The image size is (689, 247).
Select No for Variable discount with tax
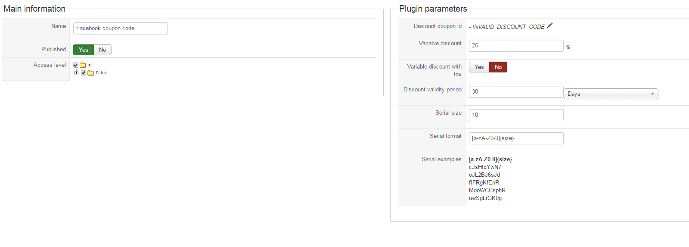[x=498, y=67]
